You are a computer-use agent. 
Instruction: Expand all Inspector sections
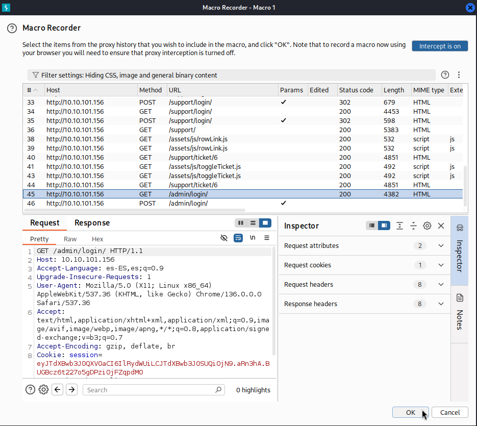(400, 226)
